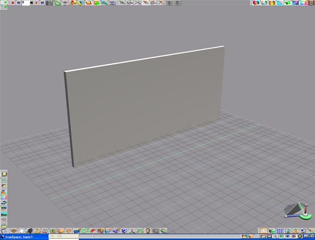Screen dimensions: 315x240
Task: Click the human face icon
Action: [148, 231]
